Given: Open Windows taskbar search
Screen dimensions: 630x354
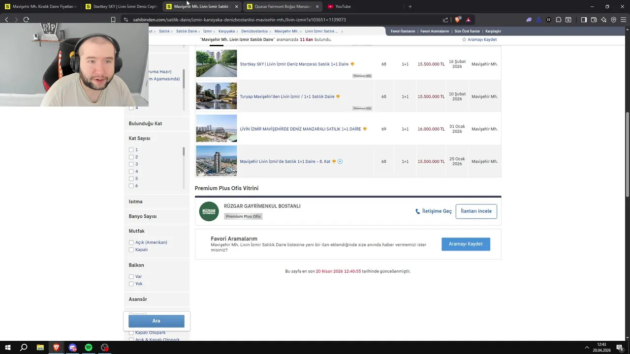Looking at the screenshot, I should click(x=24, y=348).
